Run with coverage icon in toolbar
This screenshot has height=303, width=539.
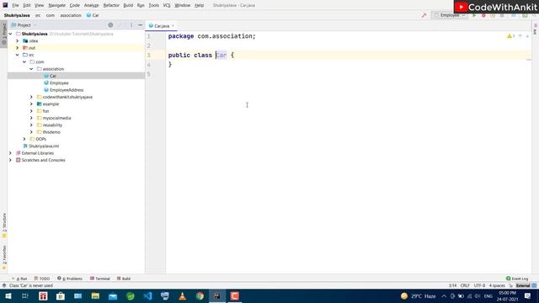point(493,15)
